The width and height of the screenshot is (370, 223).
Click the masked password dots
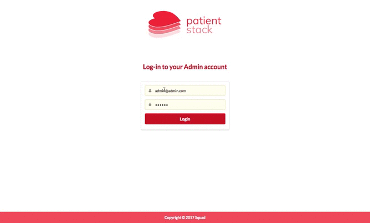click(x=161, y=105)
